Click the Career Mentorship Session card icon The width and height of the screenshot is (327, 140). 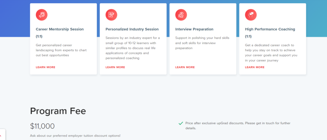42,15
